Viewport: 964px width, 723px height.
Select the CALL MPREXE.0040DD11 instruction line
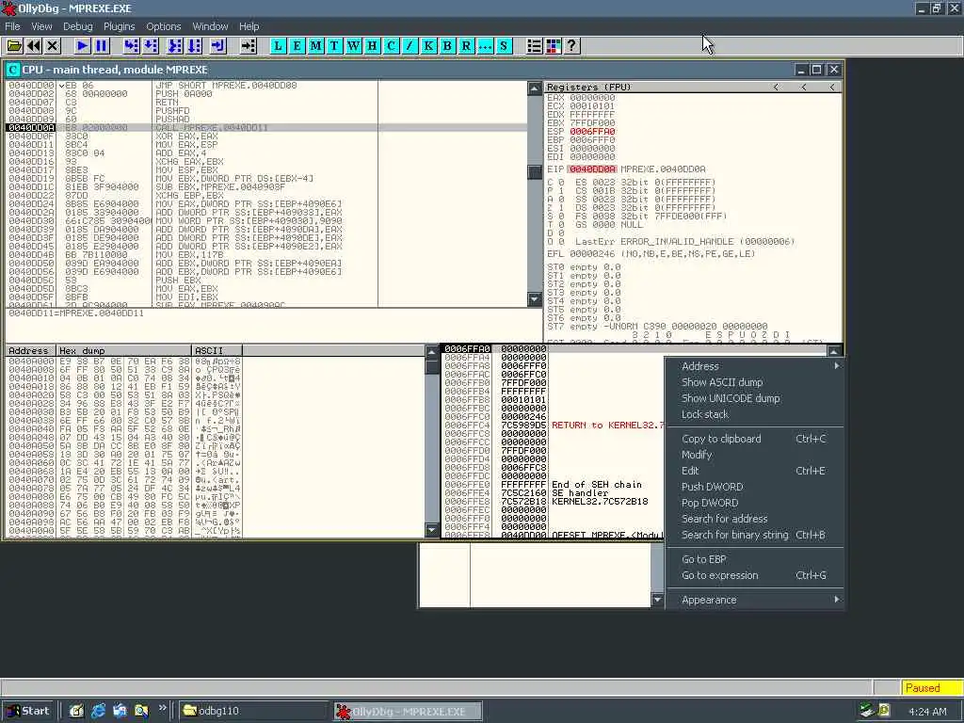point(266,127)
